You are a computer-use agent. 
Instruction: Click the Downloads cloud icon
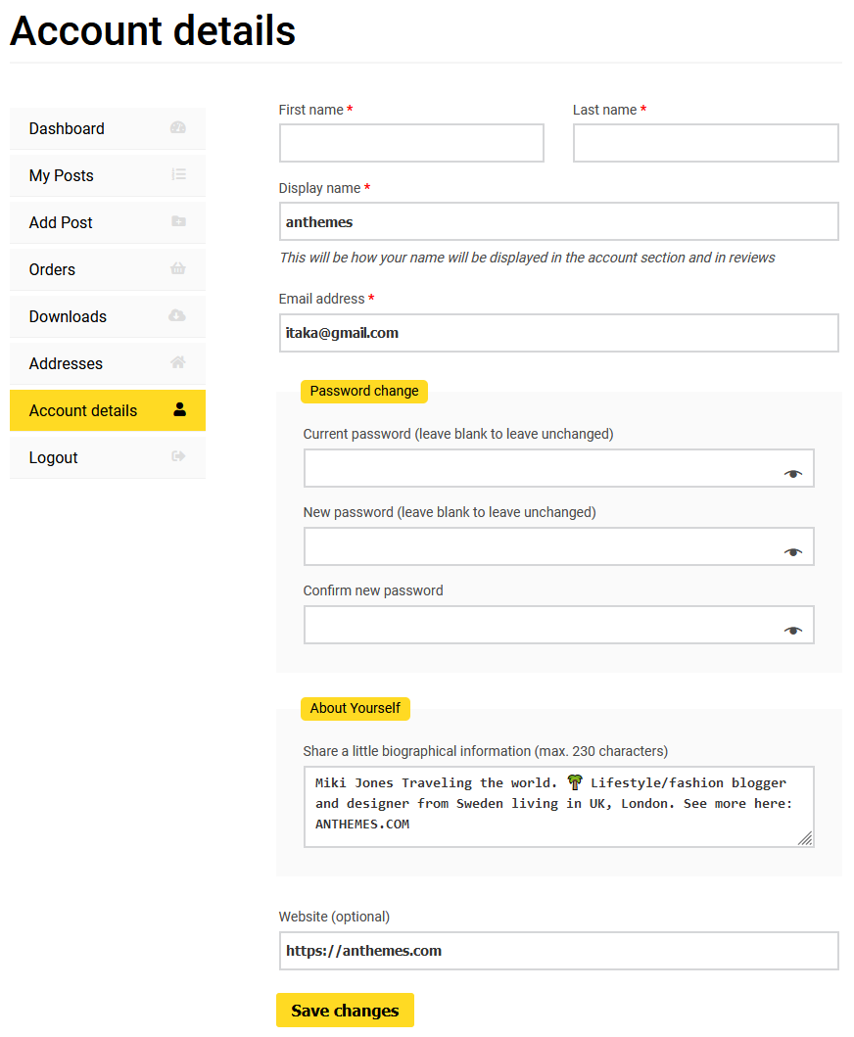coord(178,315)
